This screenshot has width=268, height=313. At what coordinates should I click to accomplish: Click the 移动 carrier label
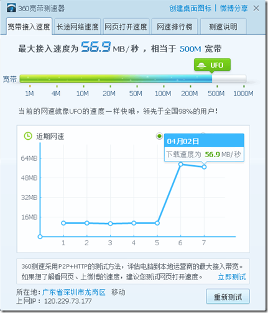[118, 292]
